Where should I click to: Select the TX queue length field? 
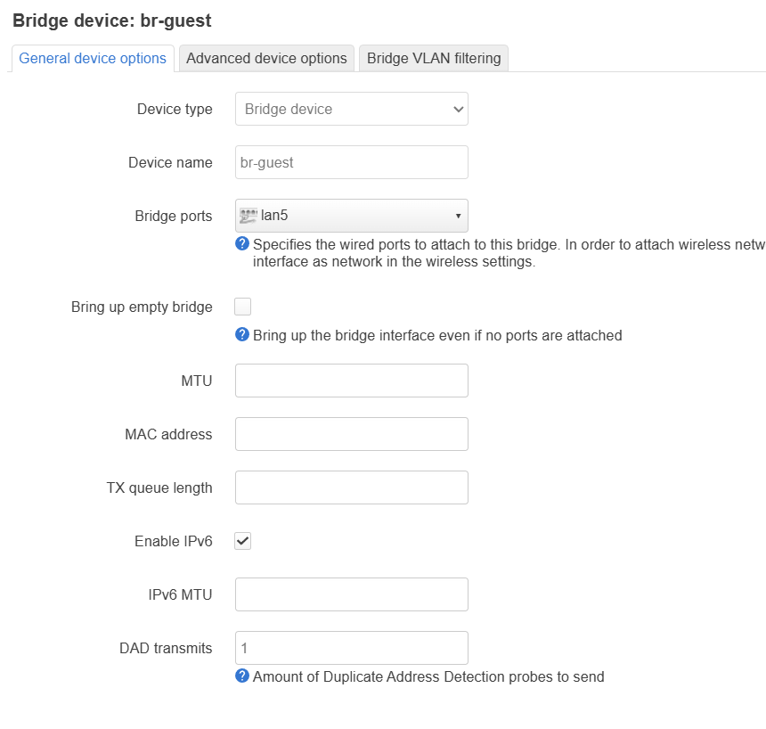tap(351, 487)
